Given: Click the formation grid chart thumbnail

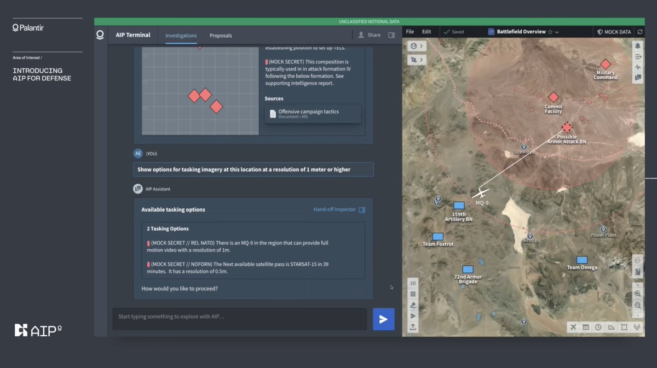Looking at the screenshot, I should 200,91.
